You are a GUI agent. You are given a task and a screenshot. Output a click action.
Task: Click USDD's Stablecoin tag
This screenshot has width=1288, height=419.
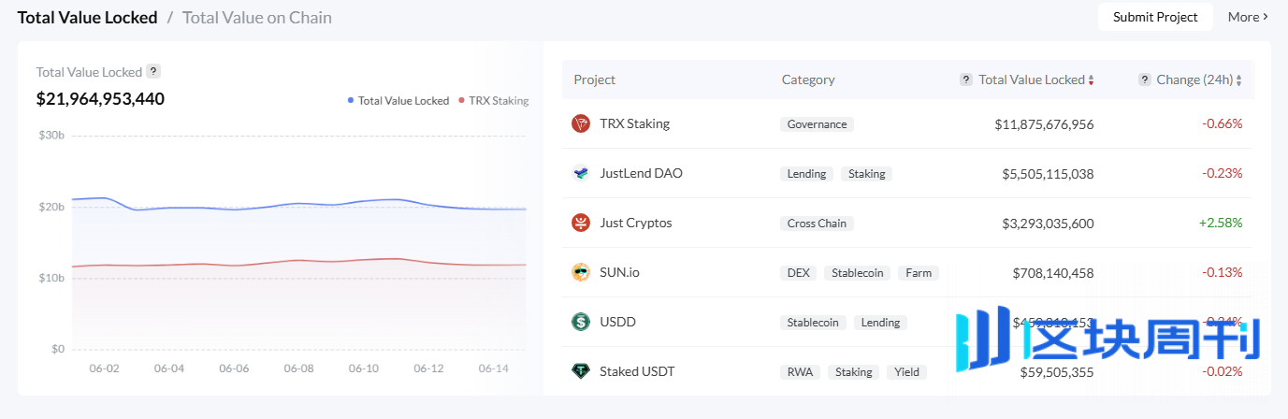pos(814,323)
